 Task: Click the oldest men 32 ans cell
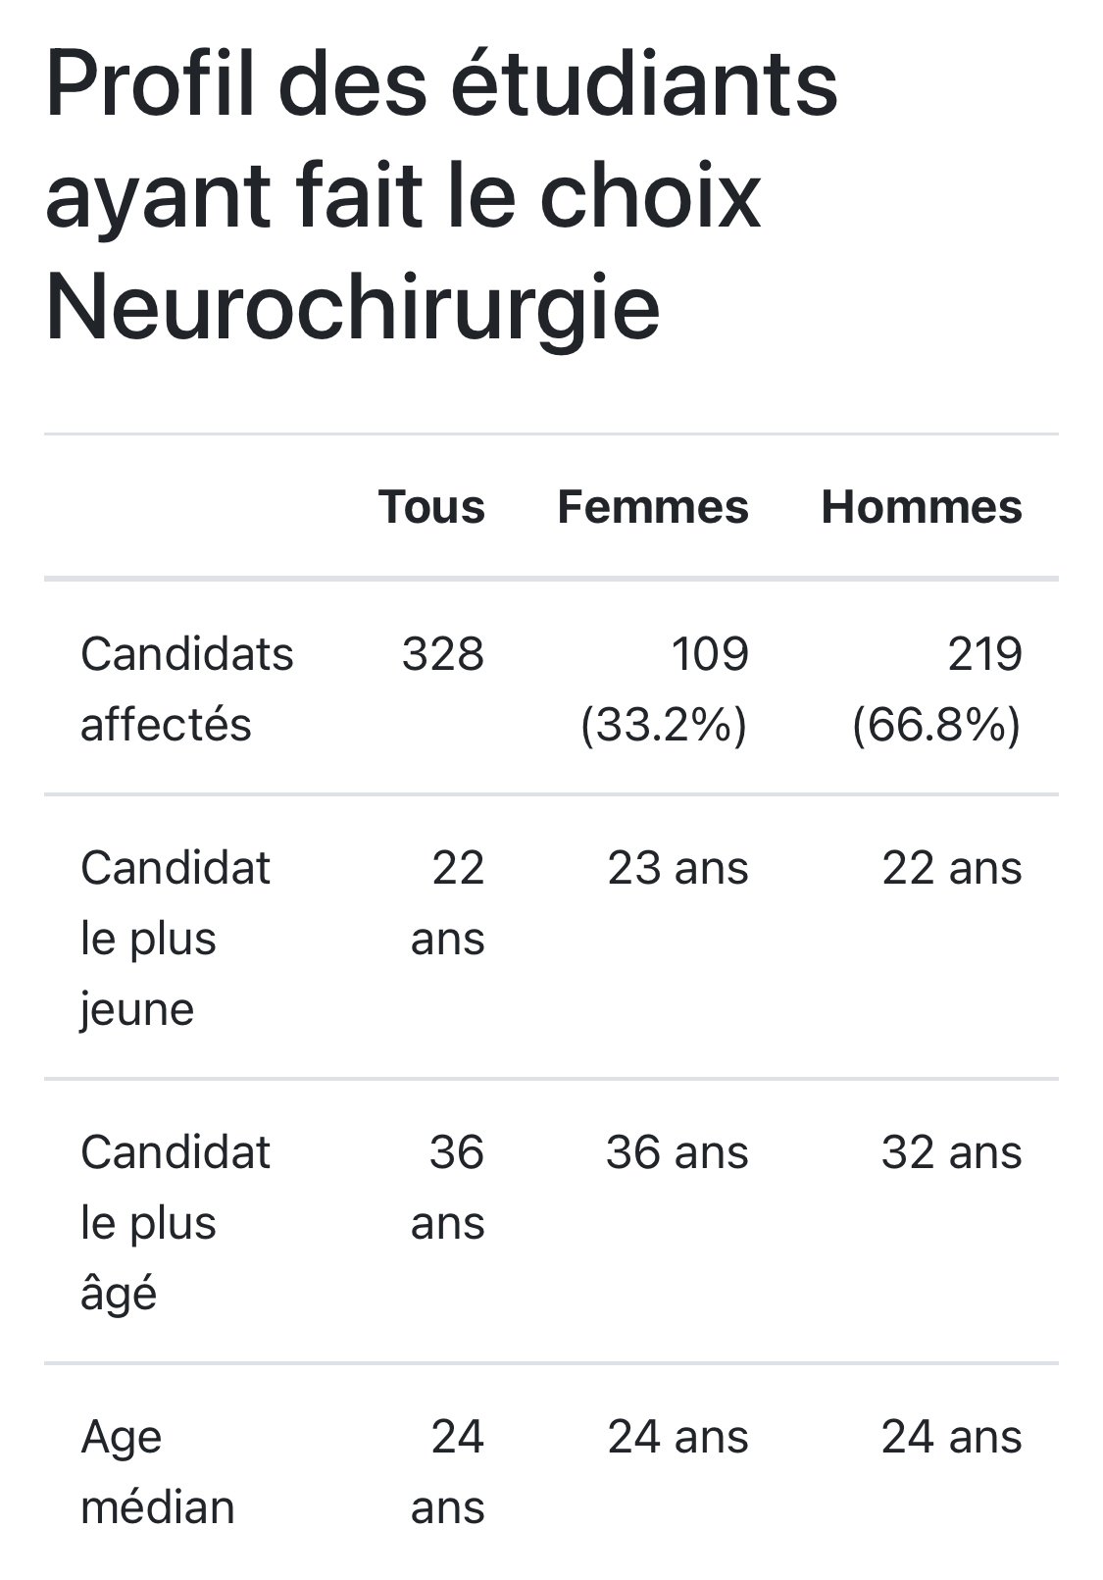(x=952, y=1152)
